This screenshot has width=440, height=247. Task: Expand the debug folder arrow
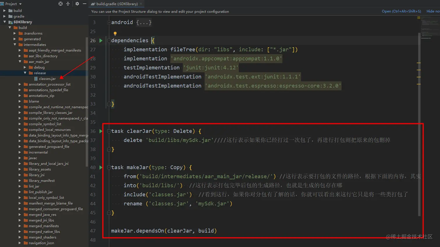point(25,67)
